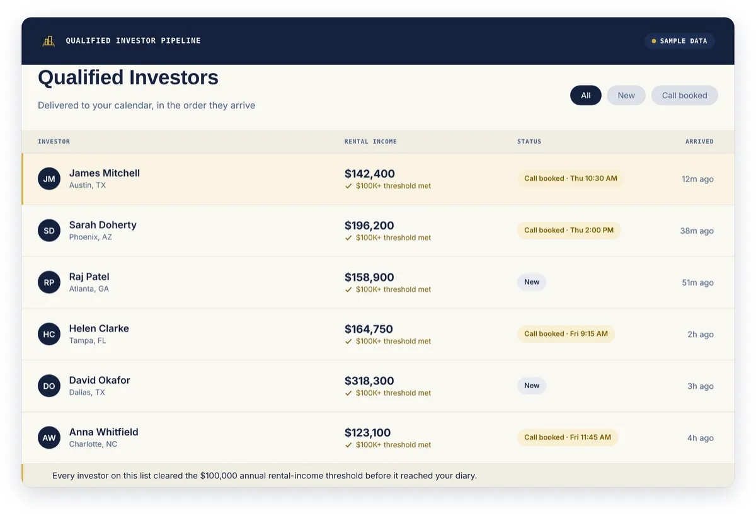Screen dimensions: 756x518
Task: Click the threshold checkmark under $318,300
Action: click(348, 393)
